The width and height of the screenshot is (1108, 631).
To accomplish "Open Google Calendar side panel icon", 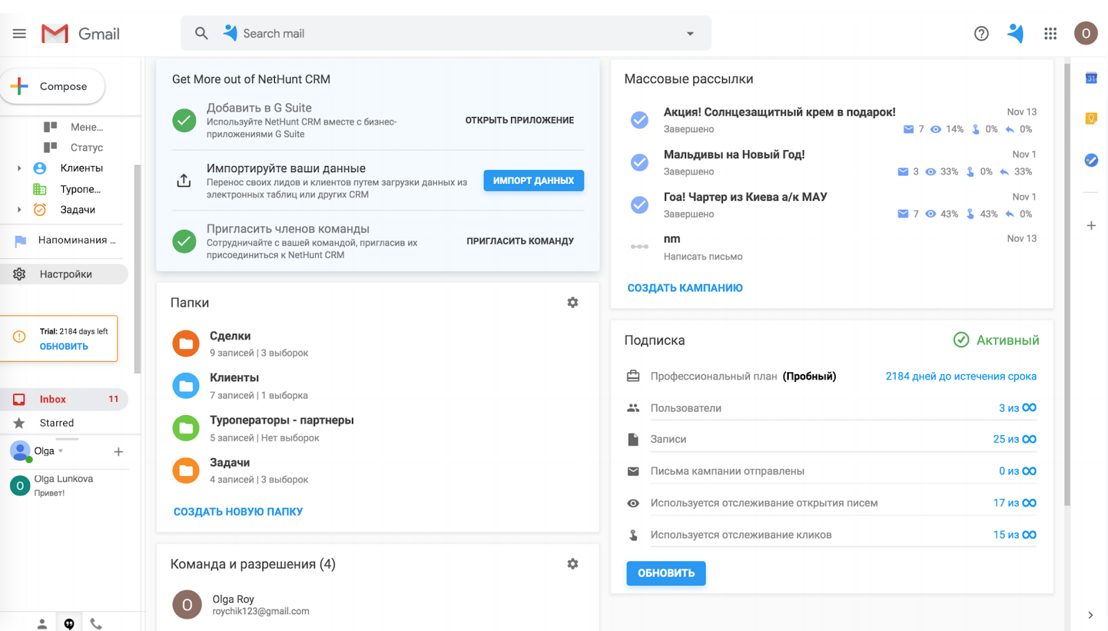I will point(1091,78).
